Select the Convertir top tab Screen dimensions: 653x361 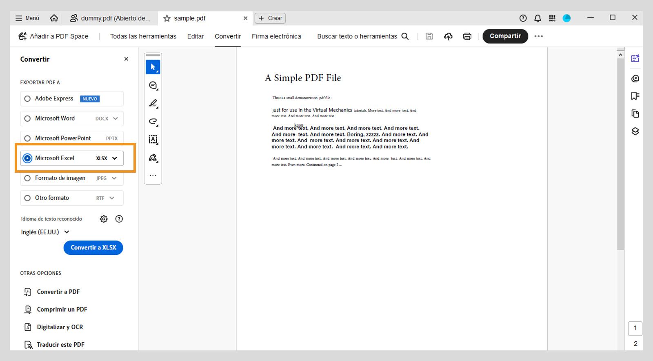228,36
